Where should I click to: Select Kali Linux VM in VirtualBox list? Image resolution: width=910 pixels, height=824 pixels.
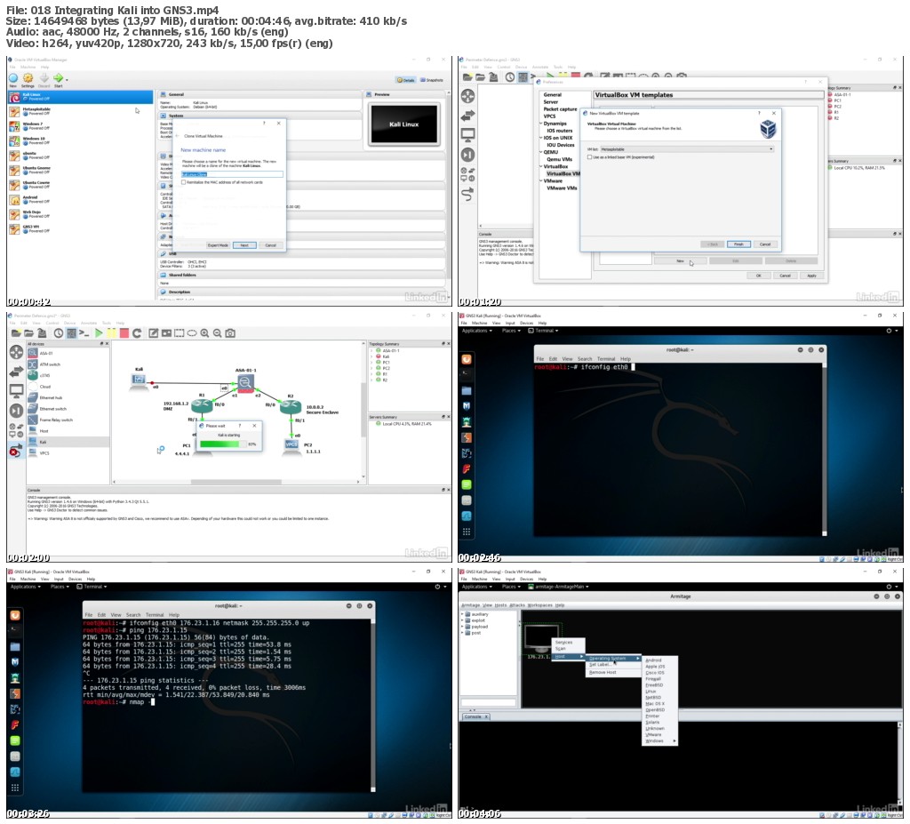pos(81,96)
